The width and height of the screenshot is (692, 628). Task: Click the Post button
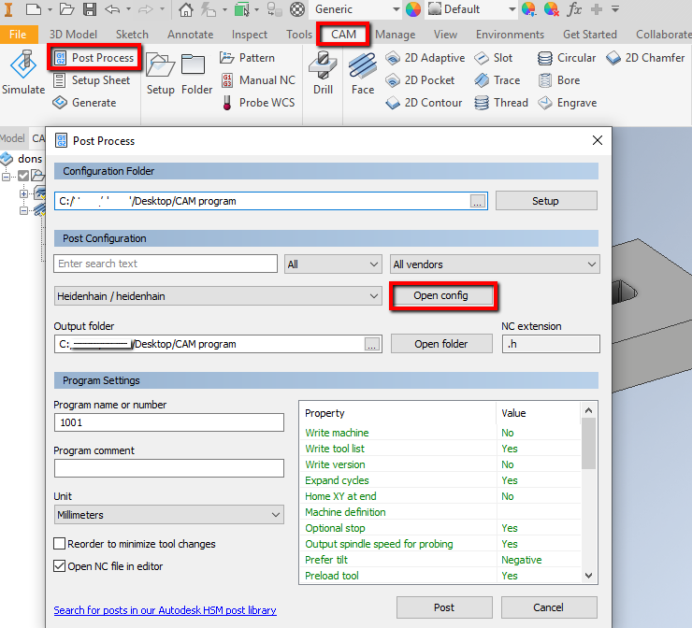tap(444, 607)
